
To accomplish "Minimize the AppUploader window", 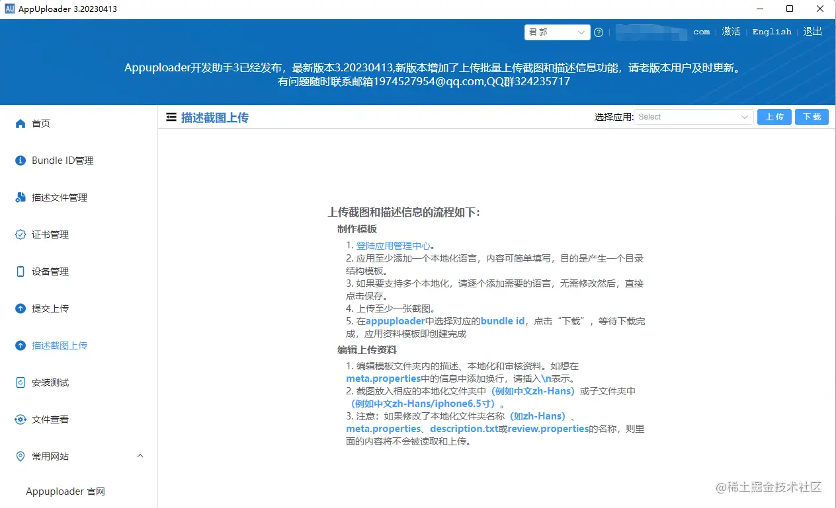I will coord(759,9).
